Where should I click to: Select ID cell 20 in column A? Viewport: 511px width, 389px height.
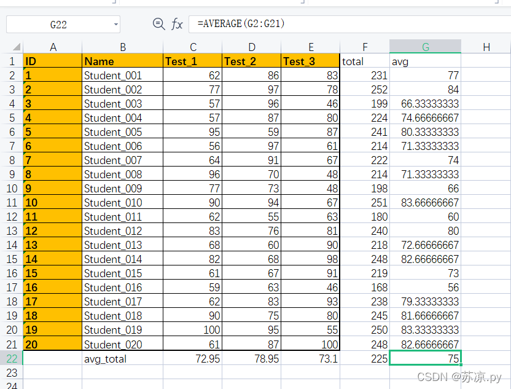pyautogui.click(x=52, y=344)
